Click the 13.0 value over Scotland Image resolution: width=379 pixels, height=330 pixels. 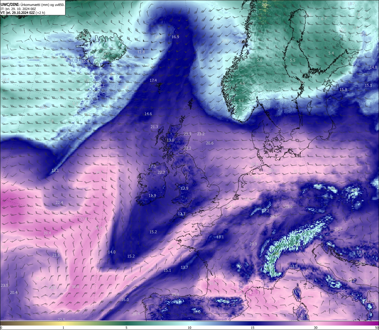click(170, 140)
